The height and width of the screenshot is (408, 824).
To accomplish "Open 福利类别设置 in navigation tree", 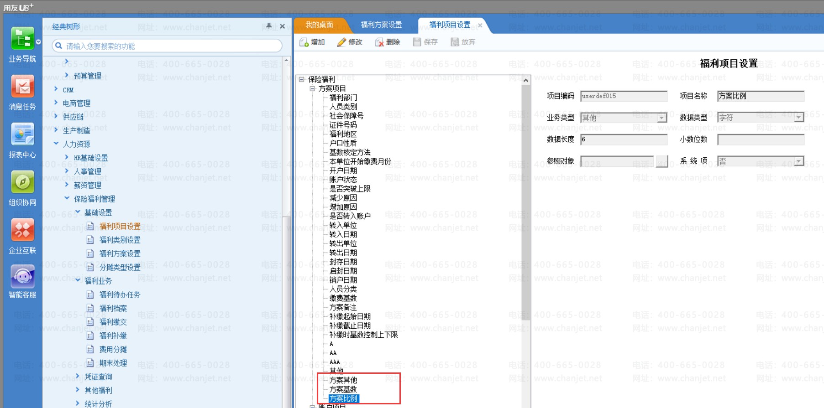I will (120, 240).
